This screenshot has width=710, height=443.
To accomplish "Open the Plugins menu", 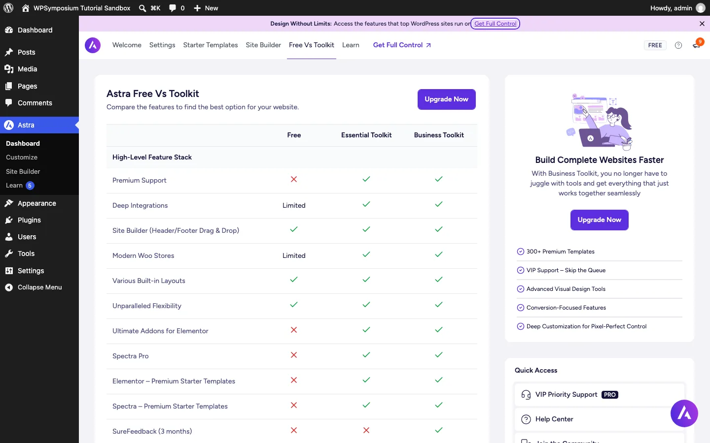I will pos(39,220).
